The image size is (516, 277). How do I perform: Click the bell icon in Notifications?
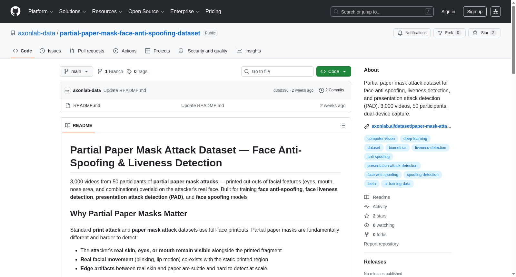[x=400, y=33]
